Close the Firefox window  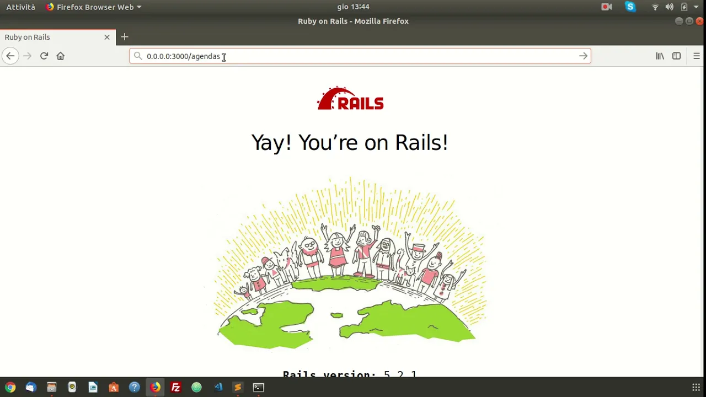click(699, 21)
